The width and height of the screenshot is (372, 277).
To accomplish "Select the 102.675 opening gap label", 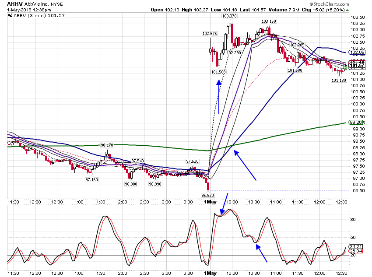I will [x=210, y=34].
